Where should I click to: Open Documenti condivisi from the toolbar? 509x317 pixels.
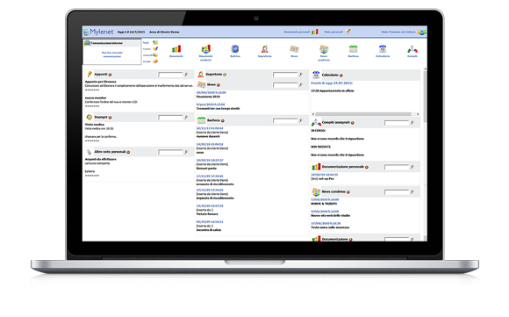(205, 49)
